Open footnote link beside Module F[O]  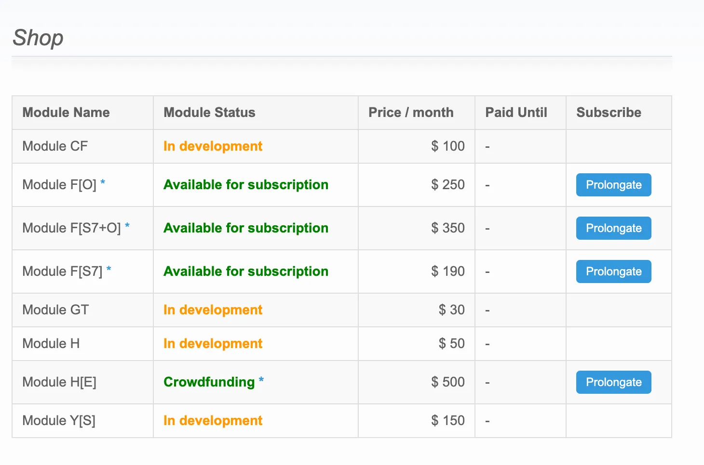click(103, 181)
